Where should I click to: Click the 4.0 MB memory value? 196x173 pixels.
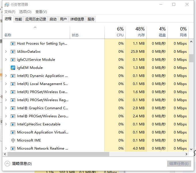139,148
